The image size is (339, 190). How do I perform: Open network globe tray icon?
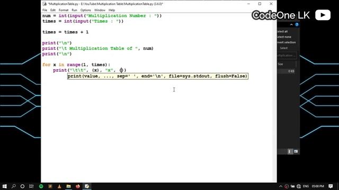tap(299, 186)
